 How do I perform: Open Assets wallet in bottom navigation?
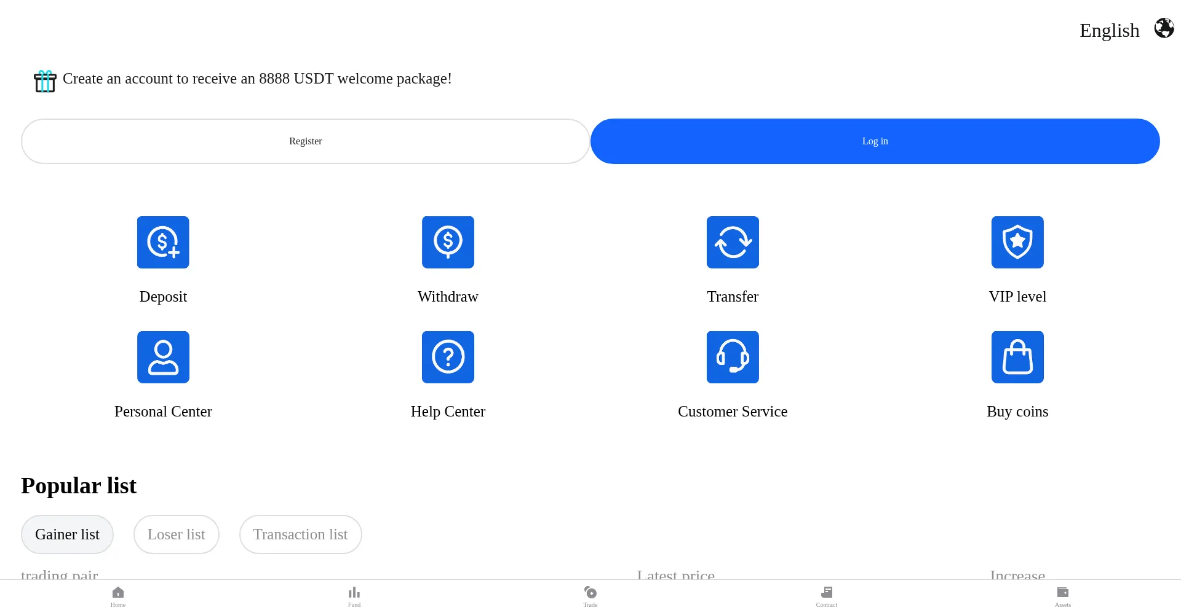(x=1062, y=596)
